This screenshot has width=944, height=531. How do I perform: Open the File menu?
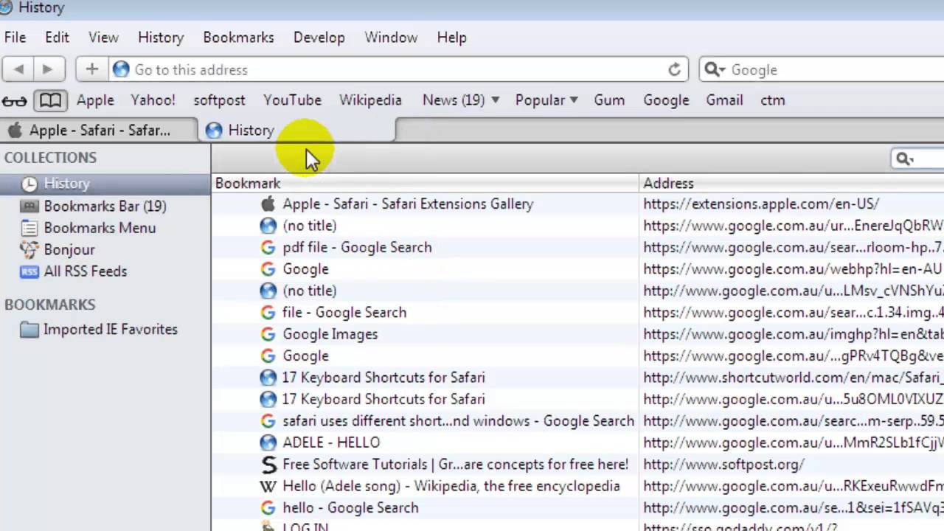(15, 37)
